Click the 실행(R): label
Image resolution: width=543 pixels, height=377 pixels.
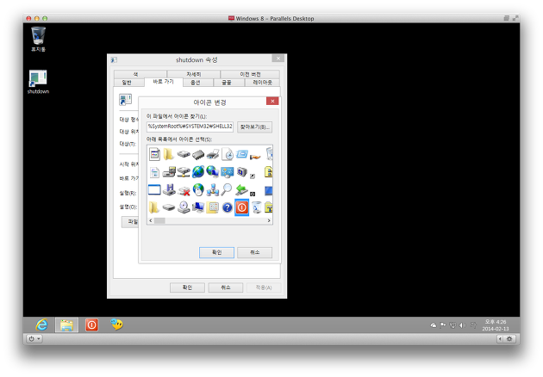pyautogui.click(x=128, y=193)
